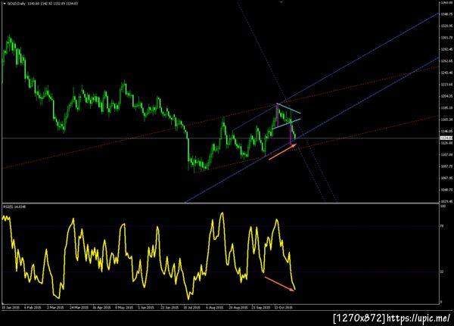Click the 1340.75 price level on the axis
Viewport: 454px width, 326px height.
446,14
